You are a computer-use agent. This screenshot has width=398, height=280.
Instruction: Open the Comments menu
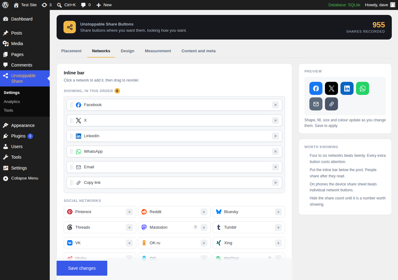click(25, 65)
